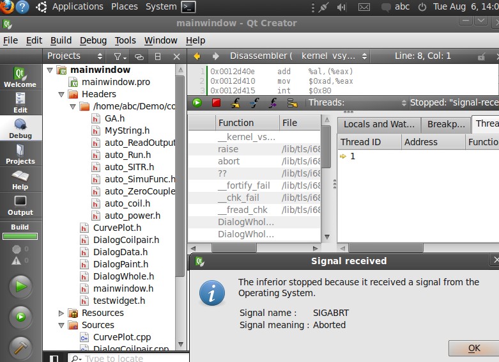Screen dimensions: 499x362
Task: Collapse the Headers folder
Action: [x=61, y=94]
